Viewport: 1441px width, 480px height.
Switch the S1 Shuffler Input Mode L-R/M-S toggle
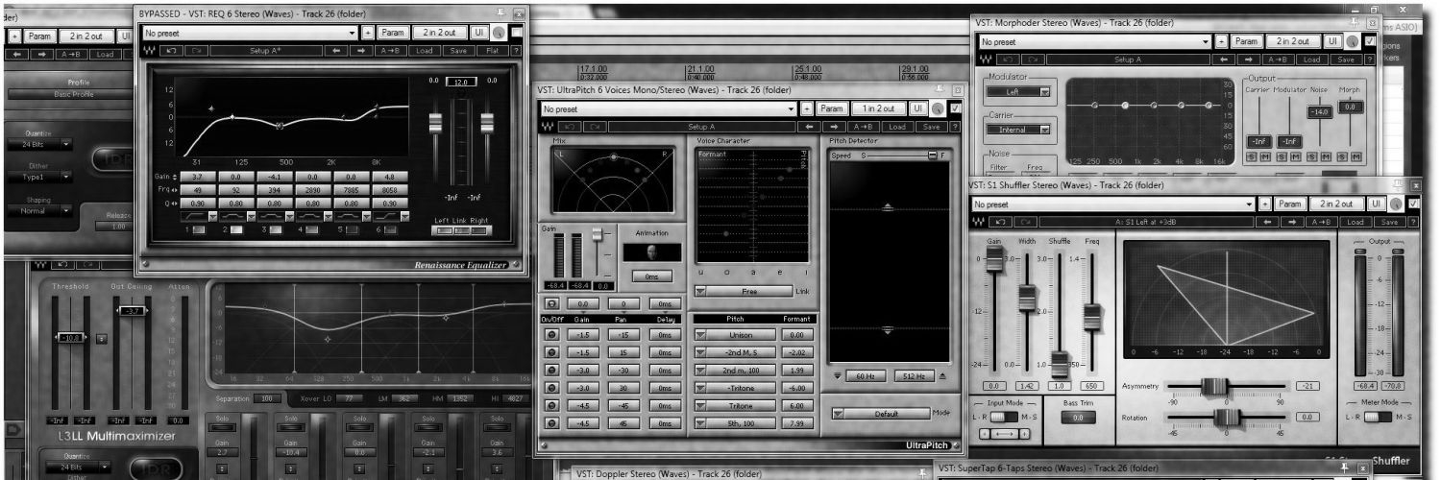[x=1003, y=418]
